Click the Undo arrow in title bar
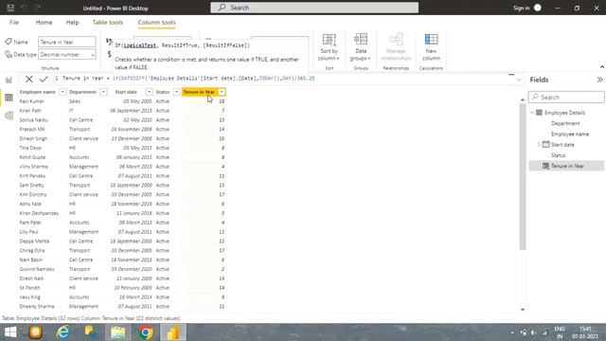606x341 pixels. click(24, 8)
